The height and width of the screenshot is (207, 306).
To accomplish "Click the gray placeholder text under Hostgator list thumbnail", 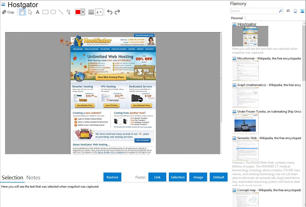I will coord(265,51).
